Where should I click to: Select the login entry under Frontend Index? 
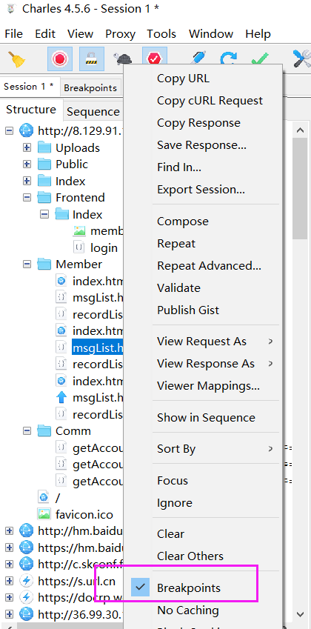(104, 248)
